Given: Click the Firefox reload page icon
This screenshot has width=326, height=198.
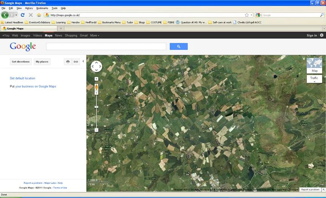Looking at the screenshot, I should click(23, 15).
